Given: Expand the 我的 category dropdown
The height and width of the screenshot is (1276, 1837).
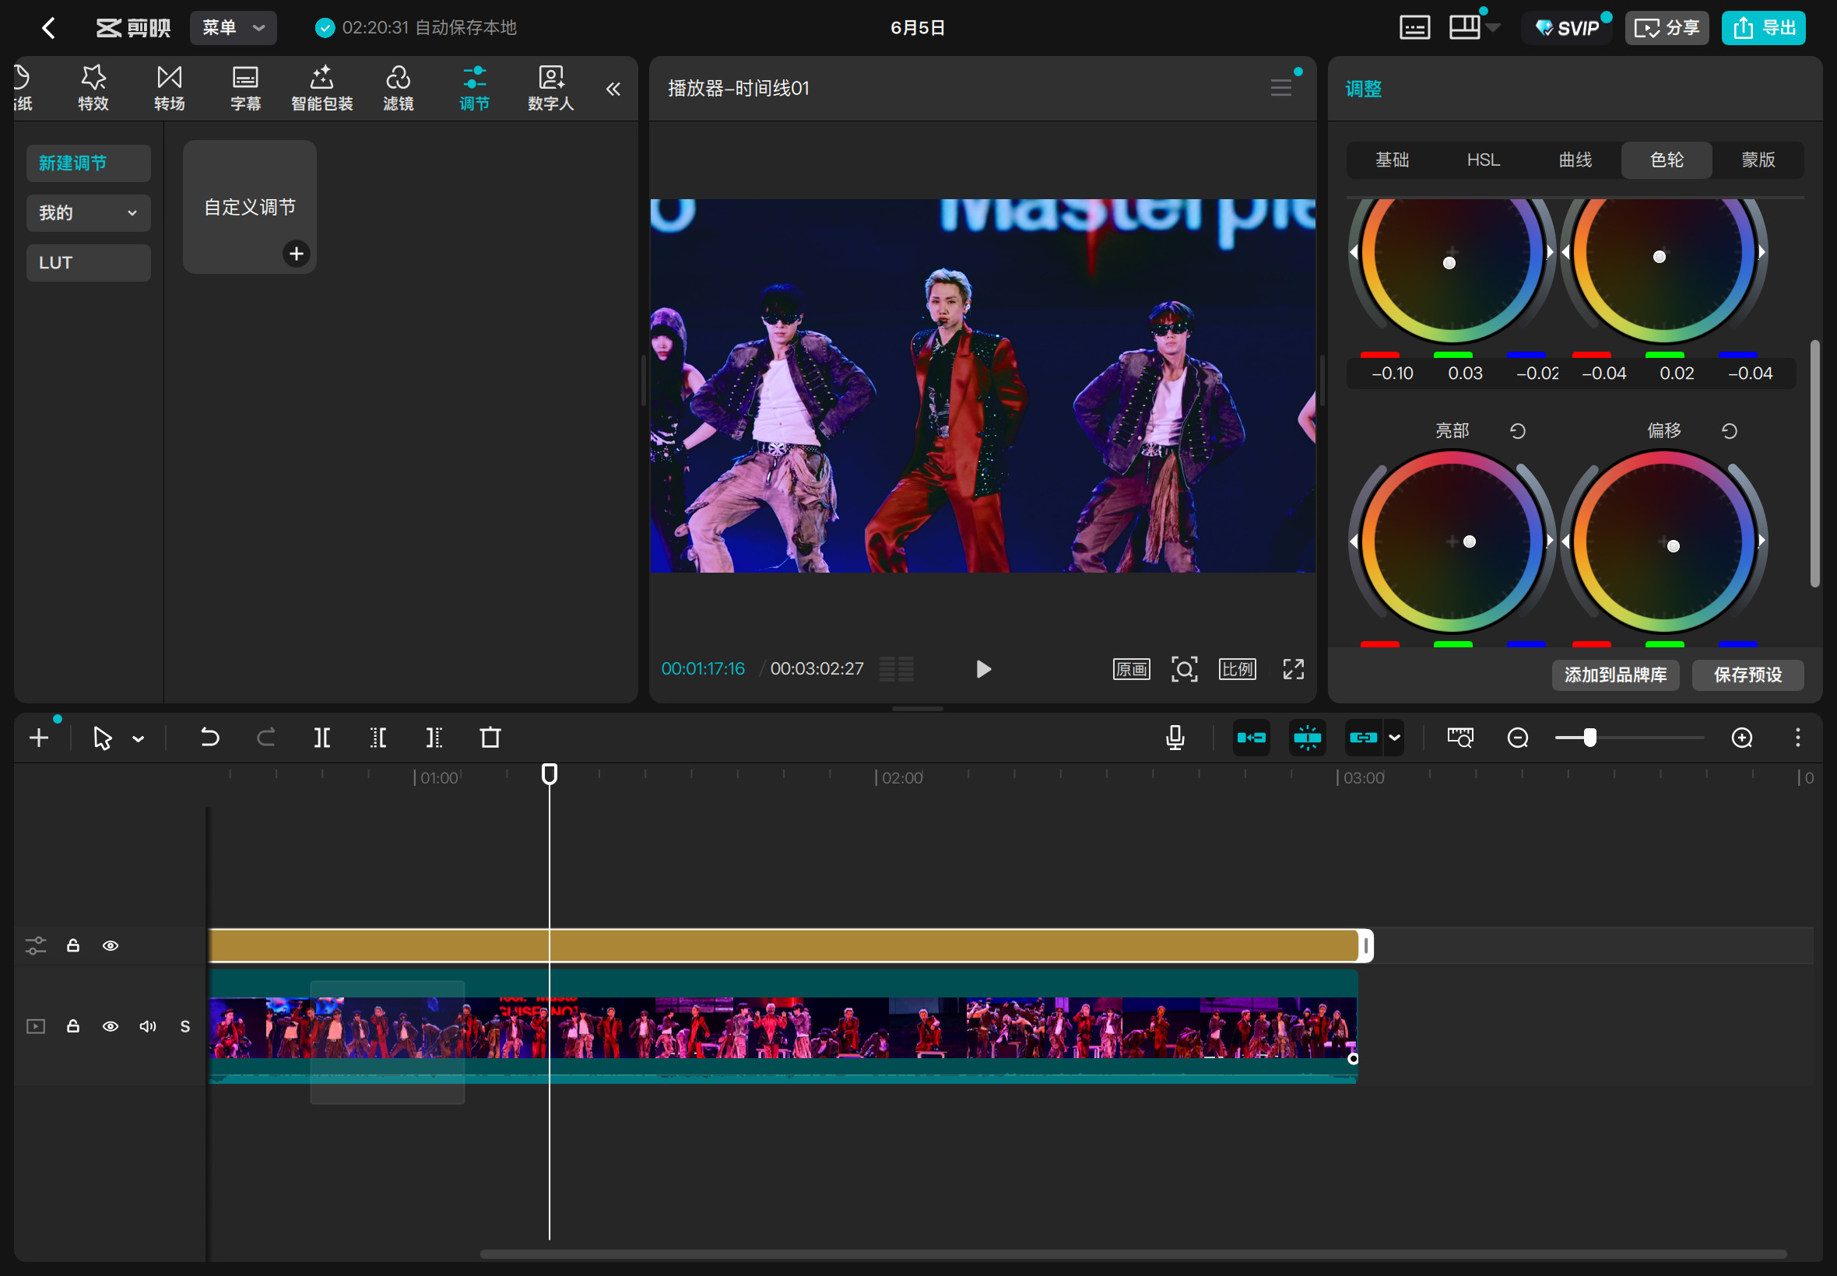Looking at the screenshot, I should 88,212.
